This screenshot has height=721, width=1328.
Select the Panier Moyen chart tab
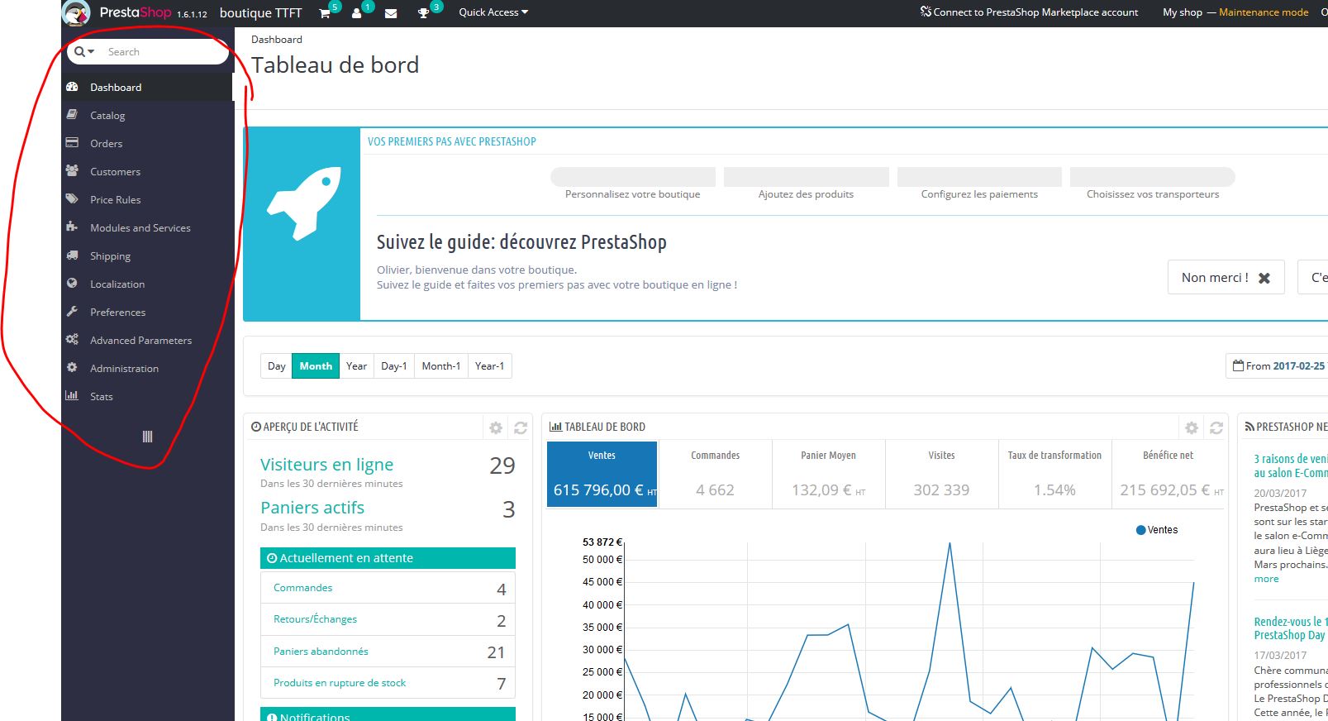point(828,474)
